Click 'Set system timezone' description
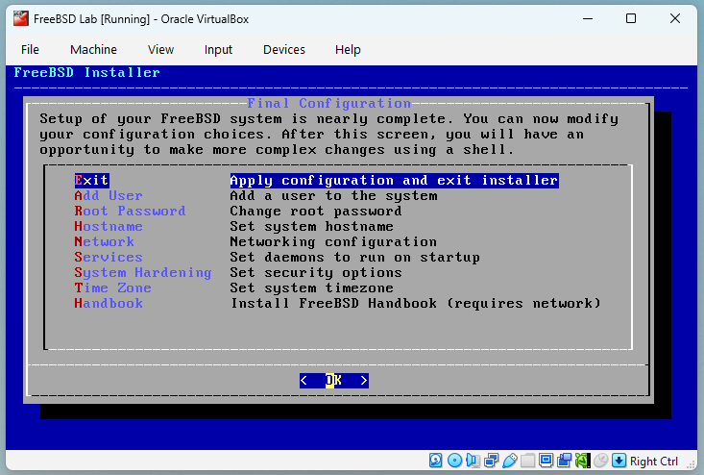704x475 pixels. click(x=311, y=287)
